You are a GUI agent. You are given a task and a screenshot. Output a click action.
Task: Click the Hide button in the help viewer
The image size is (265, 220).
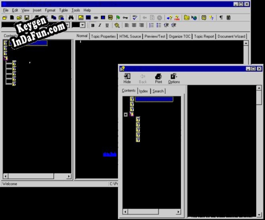[x=127, y=79]
